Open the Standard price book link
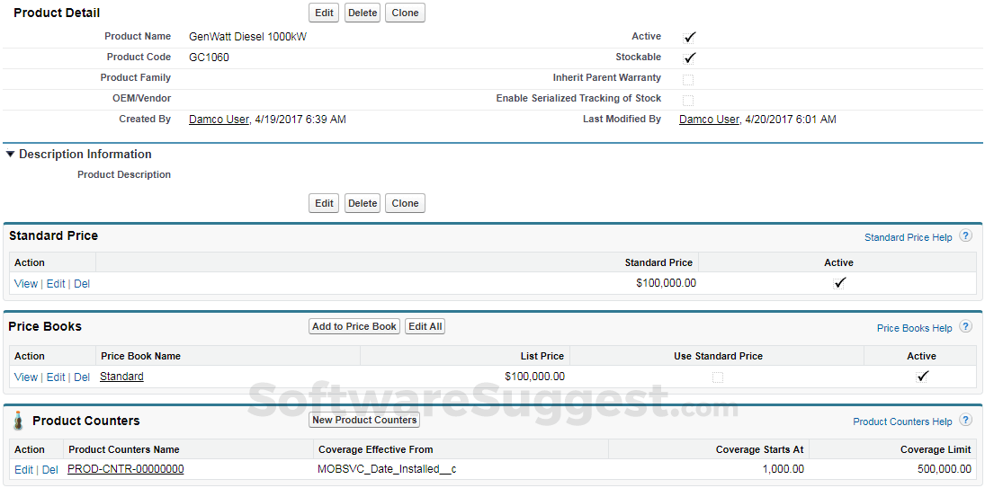Image resolution: width=985 pixels, height=488 pixels. tap(121, 377)
